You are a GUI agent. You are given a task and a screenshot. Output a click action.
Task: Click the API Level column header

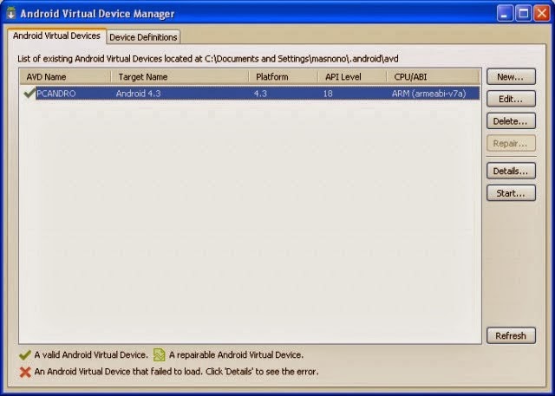pyautogui.click(x=352, y=77)
